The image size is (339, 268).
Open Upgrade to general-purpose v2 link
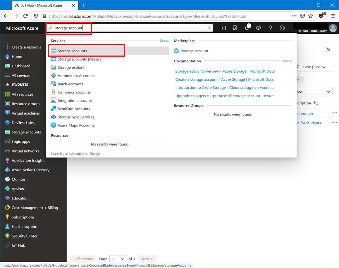pos(226,96)
